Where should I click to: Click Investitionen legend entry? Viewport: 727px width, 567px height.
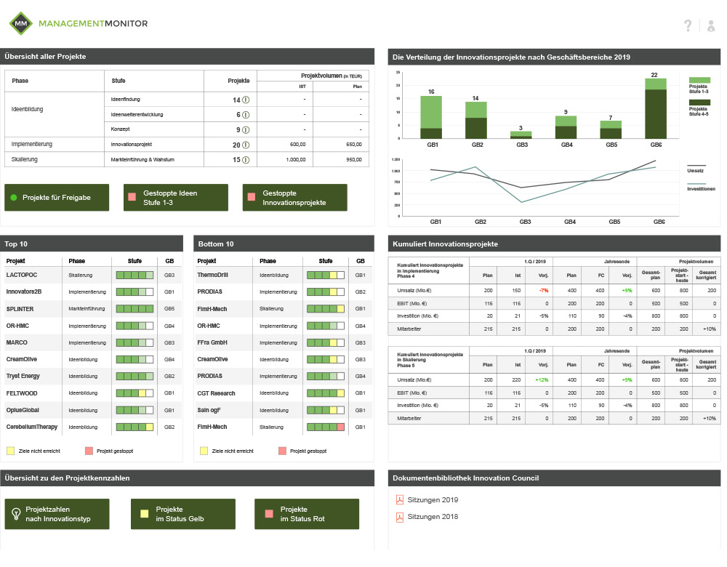coord(701,187)
